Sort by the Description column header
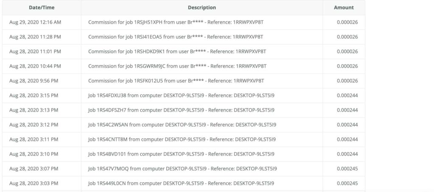Image resolution: width=434 pixels, height=192 pixels. pyautogui.click(x=202, y=8)
